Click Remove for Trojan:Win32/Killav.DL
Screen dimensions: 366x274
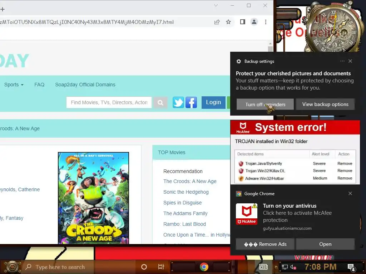click(x=345, y=171)
